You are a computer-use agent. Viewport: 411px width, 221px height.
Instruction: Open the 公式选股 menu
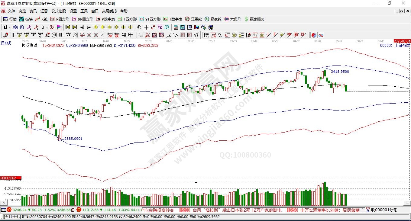click(58, 11)
